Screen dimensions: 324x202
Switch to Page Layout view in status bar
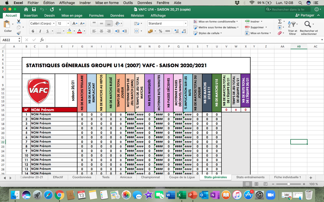point(256,184)
